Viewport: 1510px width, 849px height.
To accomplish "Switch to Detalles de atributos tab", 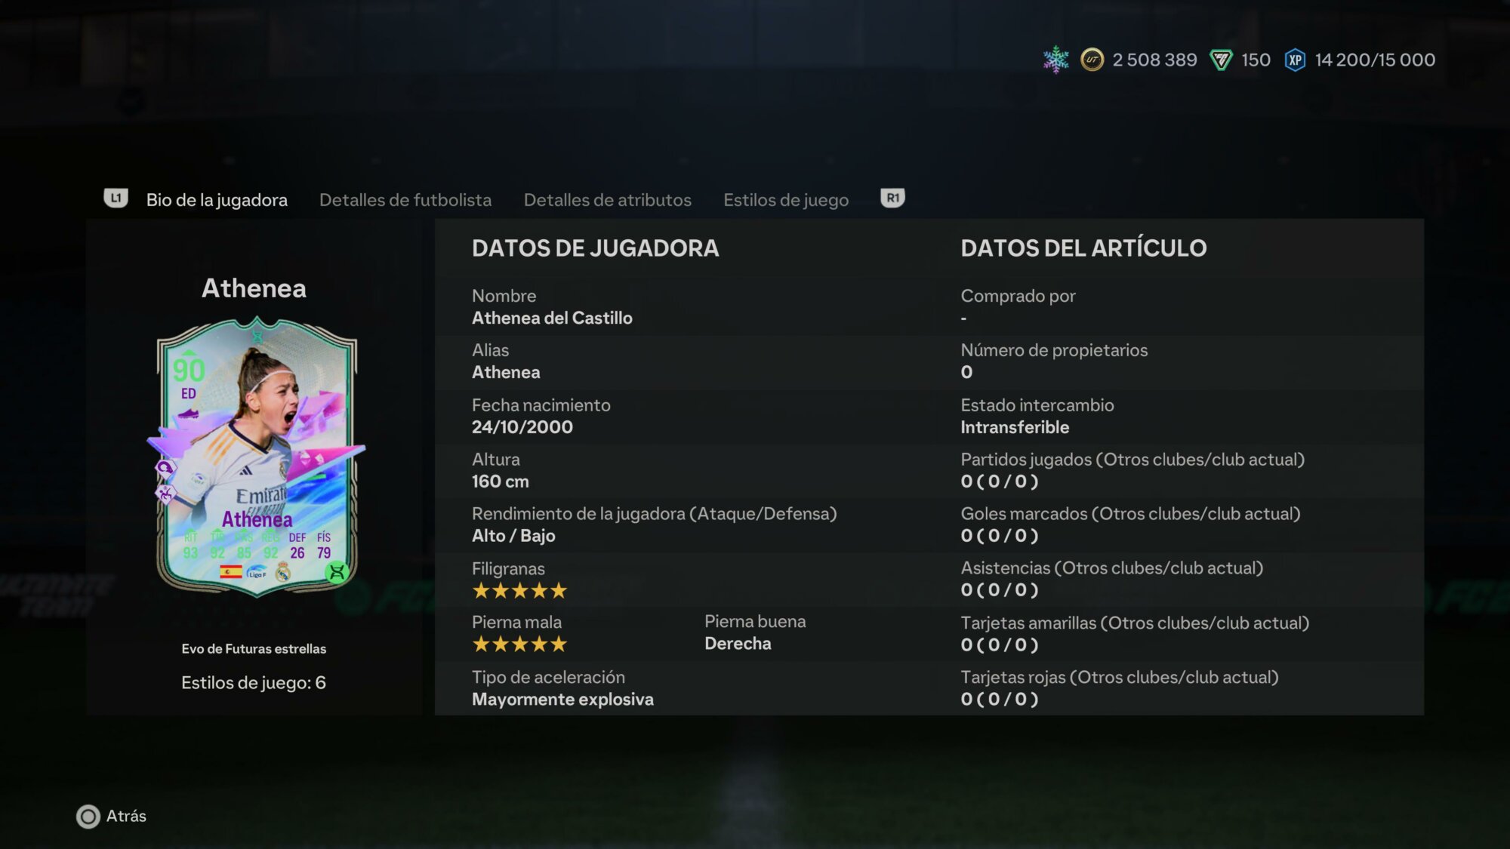I will click(608, 200).
